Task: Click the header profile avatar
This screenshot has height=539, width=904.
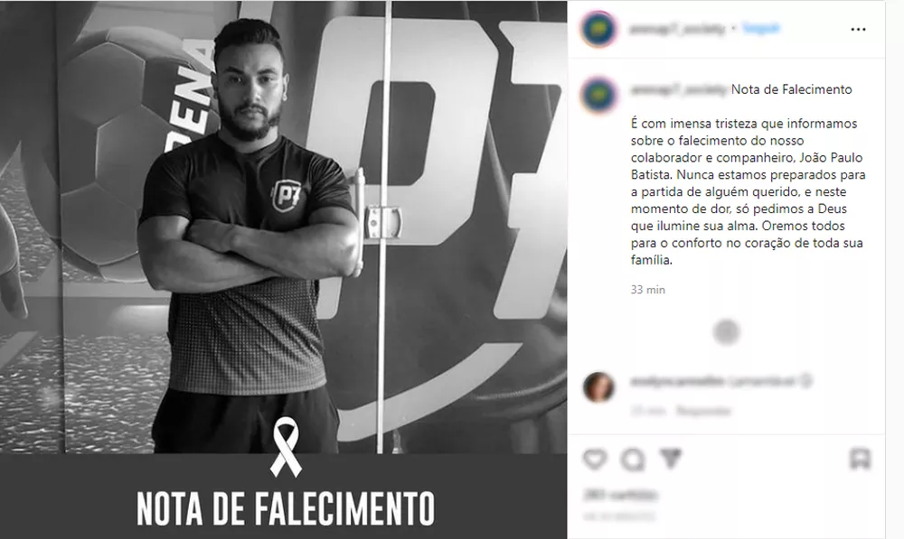Action: tap(598, 29)
